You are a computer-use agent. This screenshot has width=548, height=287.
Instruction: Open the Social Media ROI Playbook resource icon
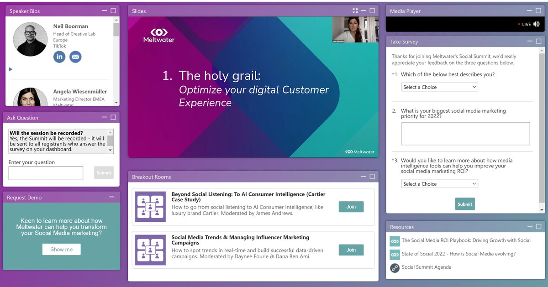(395, 241)
